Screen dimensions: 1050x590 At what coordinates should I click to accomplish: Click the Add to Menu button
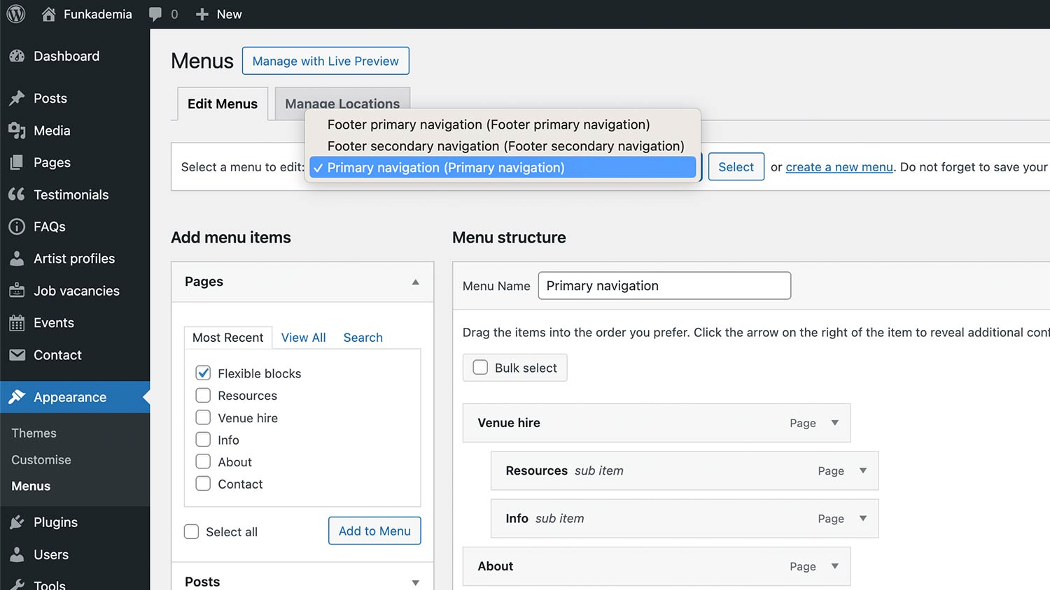[x=374, y=531]
